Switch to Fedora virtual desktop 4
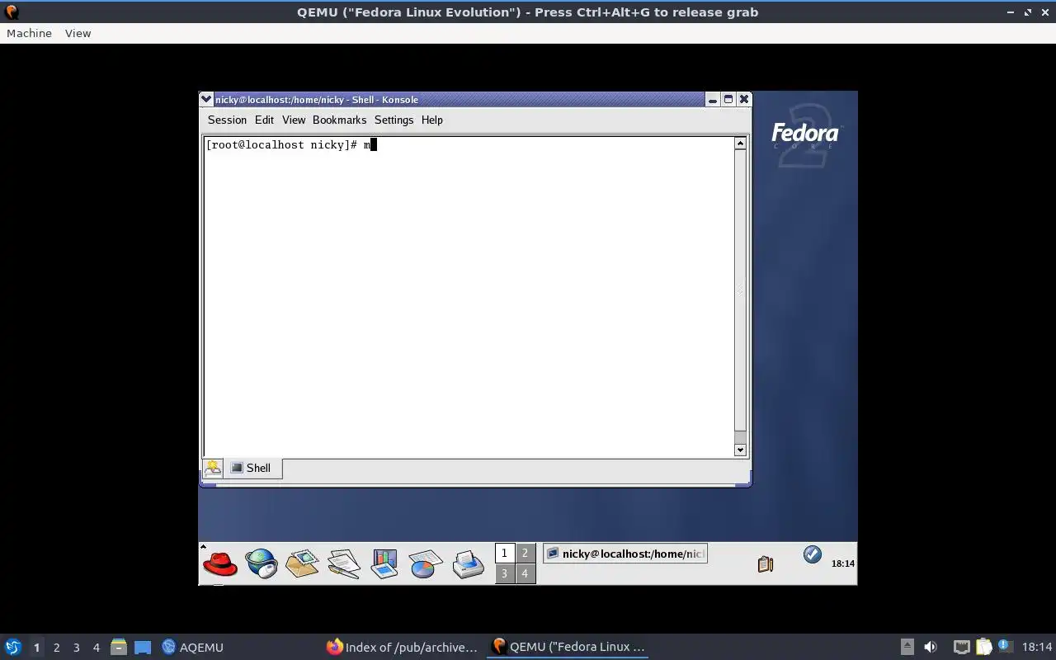Screen dimensions: 1056x660 point(525,573)
